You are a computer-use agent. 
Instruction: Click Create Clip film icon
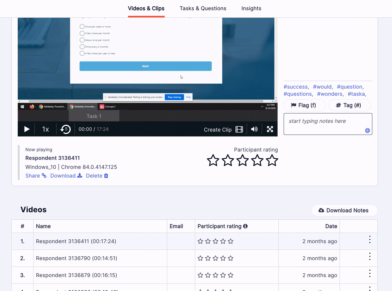click(239, 130)
